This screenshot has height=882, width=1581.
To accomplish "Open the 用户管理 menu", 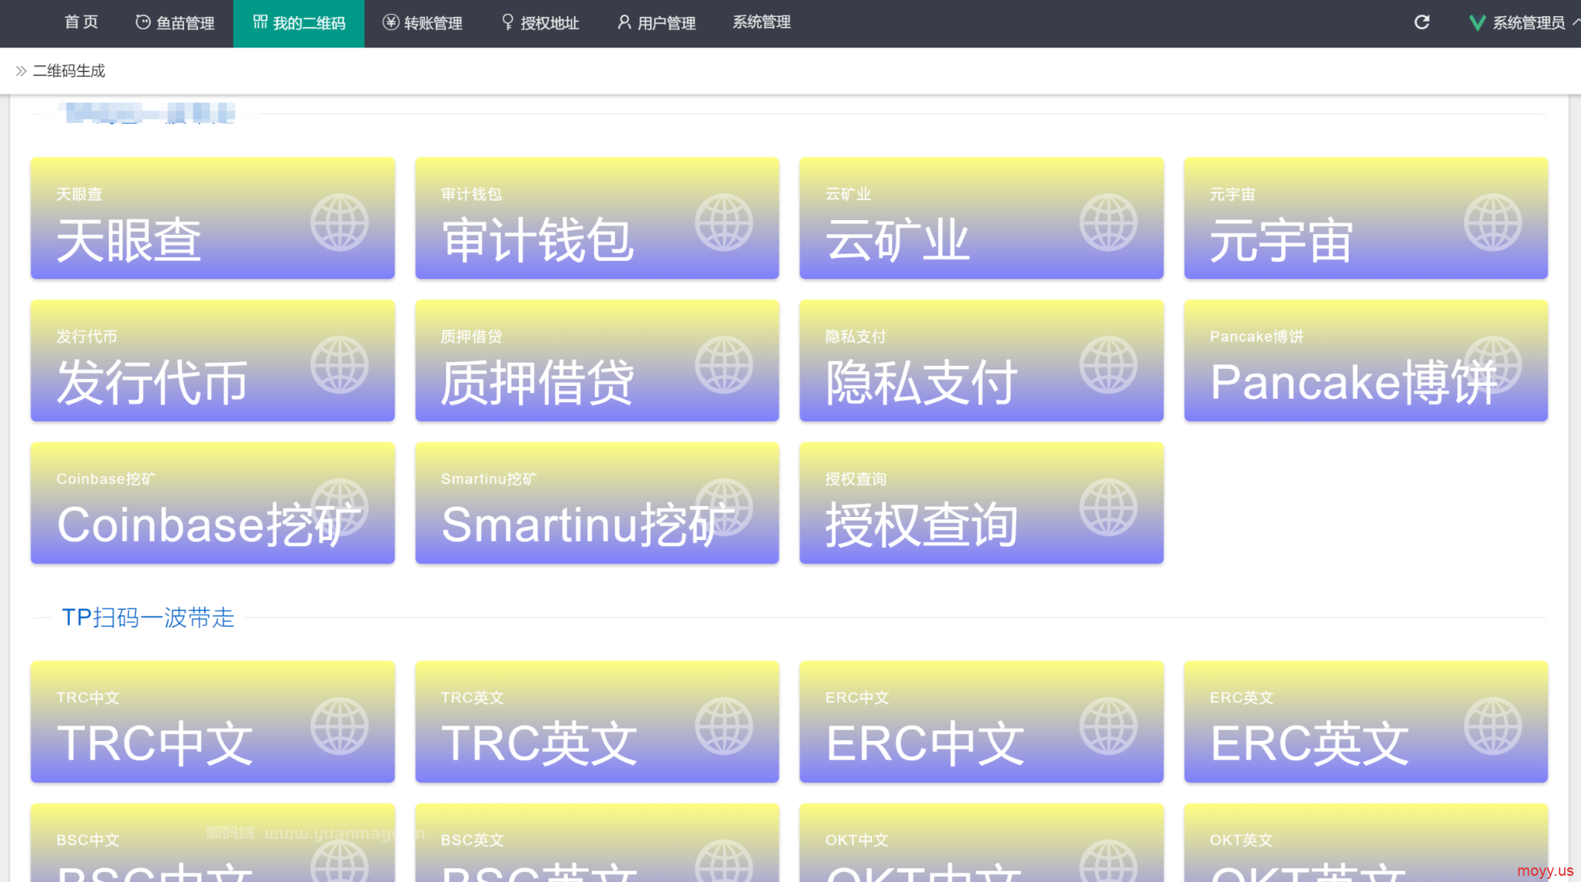I will (656, 23).
